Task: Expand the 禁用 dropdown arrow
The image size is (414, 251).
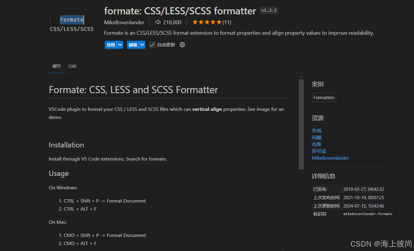Action: click(120, 45)
